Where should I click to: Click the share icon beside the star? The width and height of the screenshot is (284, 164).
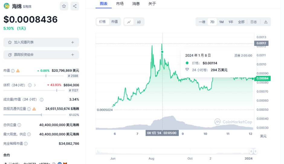click(75, 6)
